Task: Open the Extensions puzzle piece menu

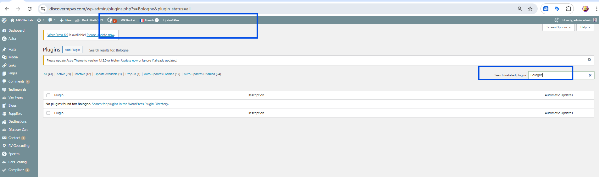Action: point(568,9)
